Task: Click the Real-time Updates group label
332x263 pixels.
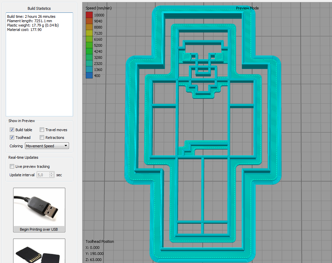Action: [x=23, y=157]
